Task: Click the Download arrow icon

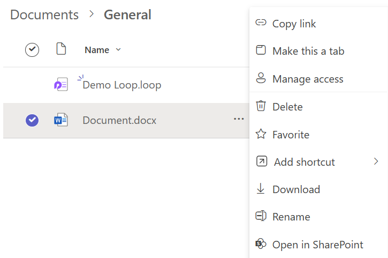Action: click(x=261, y=189)
